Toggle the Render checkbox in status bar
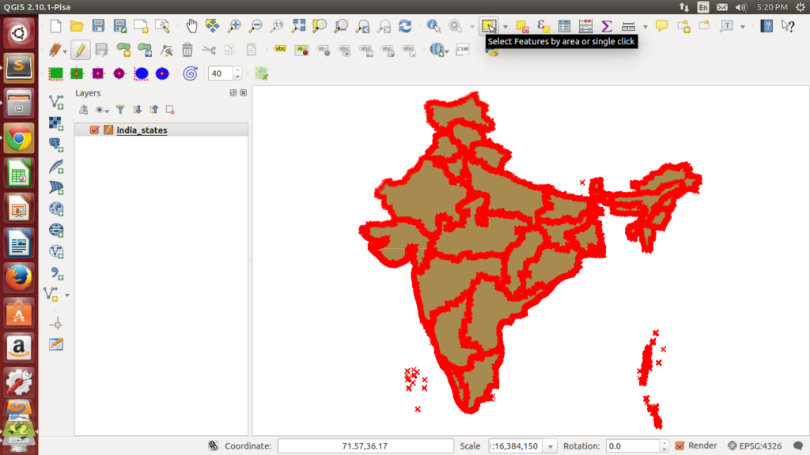Image resolution: width=810 pixels, height=455 pixels. click(x=679, y=445)
